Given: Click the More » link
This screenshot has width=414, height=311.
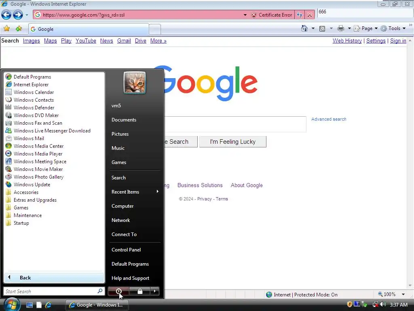Looking at the screenshot, I should pyautogui.click(x=158, y=41).
